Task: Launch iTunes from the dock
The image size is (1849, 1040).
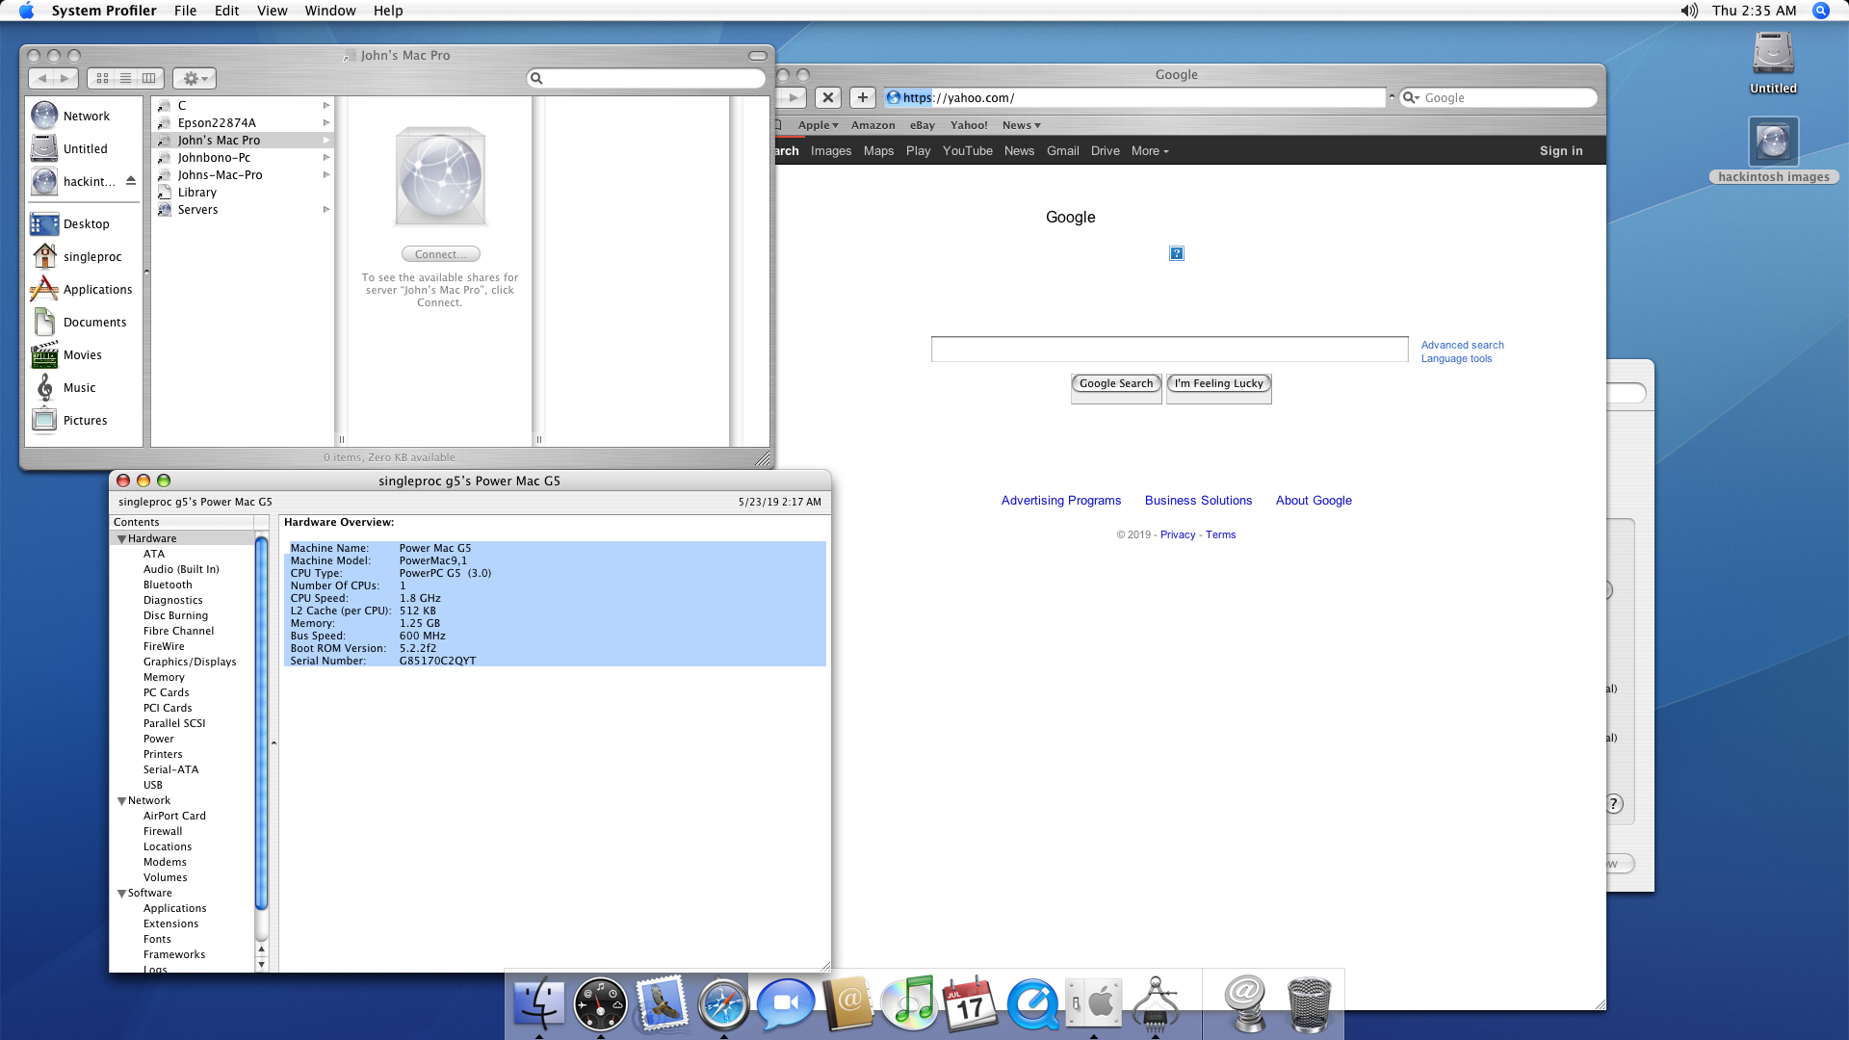Action: click(909, 1003)
